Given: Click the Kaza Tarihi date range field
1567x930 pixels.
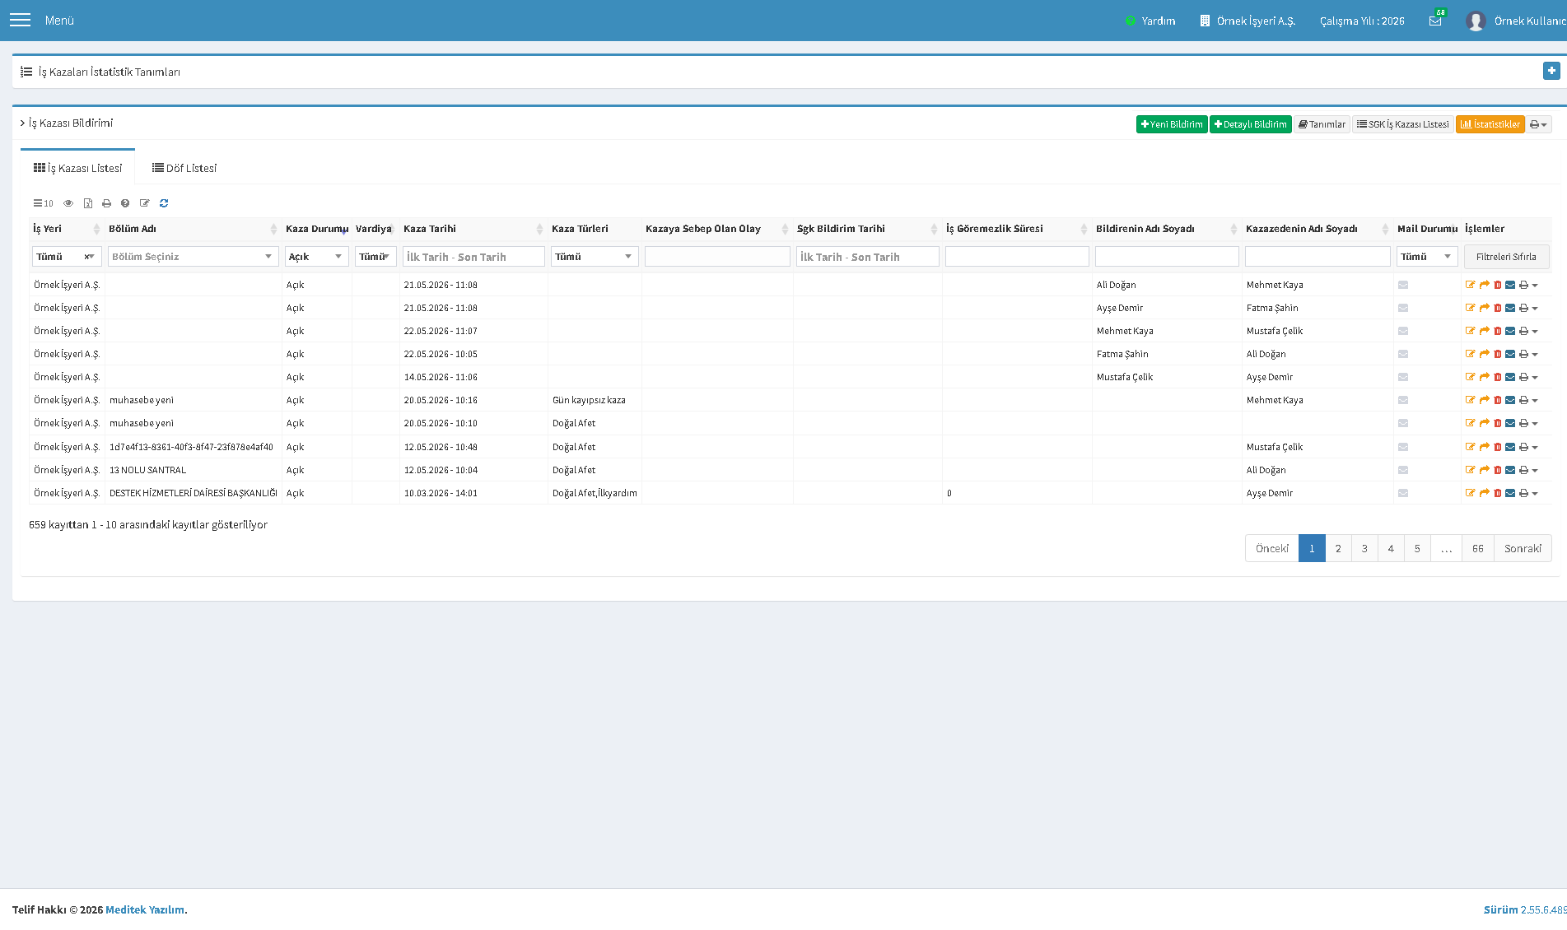Looking at the screenshot, I should [473, 257].
